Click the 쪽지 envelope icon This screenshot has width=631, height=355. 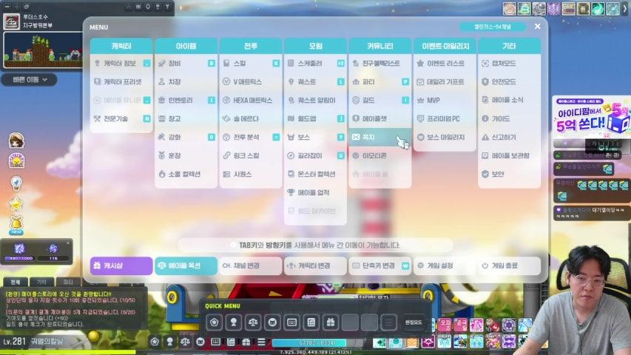356,138
